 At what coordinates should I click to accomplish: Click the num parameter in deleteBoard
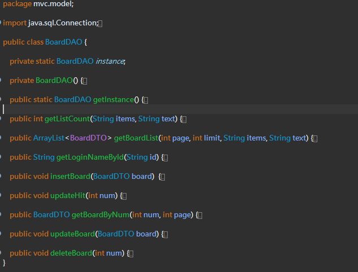point(114,253)
